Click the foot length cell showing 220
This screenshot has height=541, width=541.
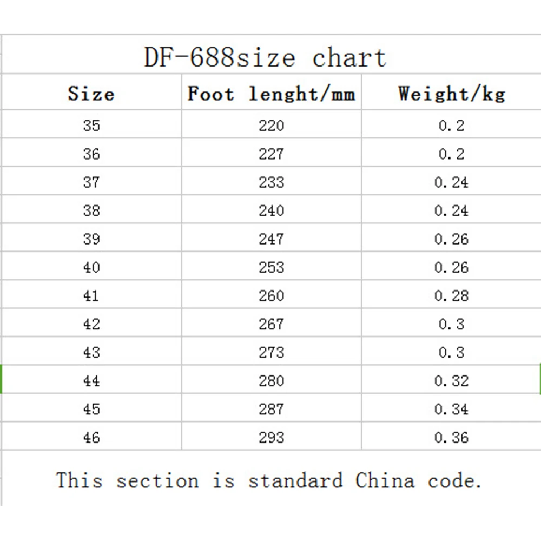(x=271, y=126)
